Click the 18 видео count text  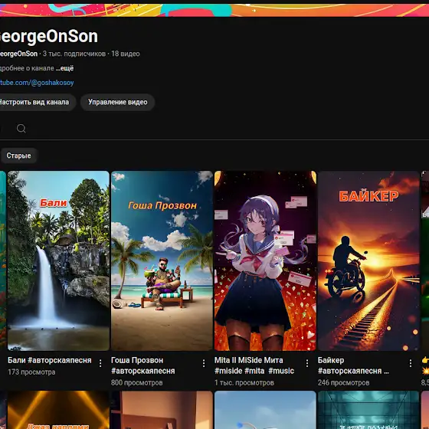126,54
